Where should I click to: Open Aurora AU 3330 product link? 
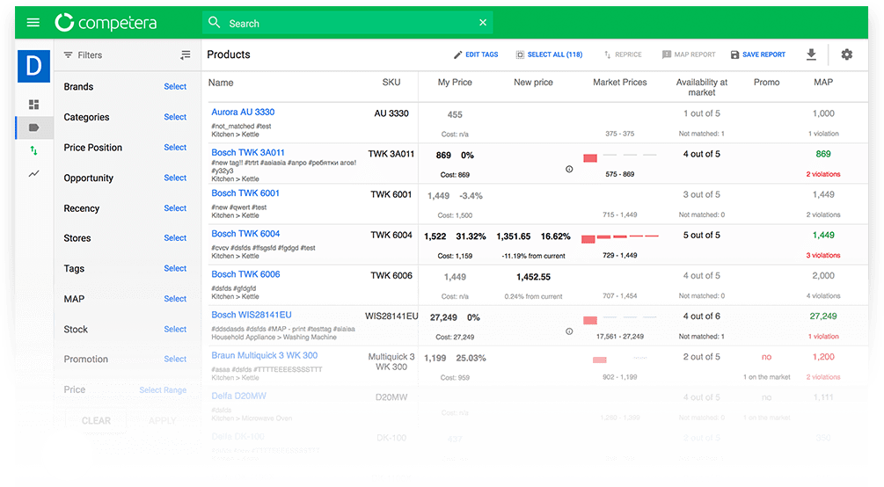(x=243, y=112)
